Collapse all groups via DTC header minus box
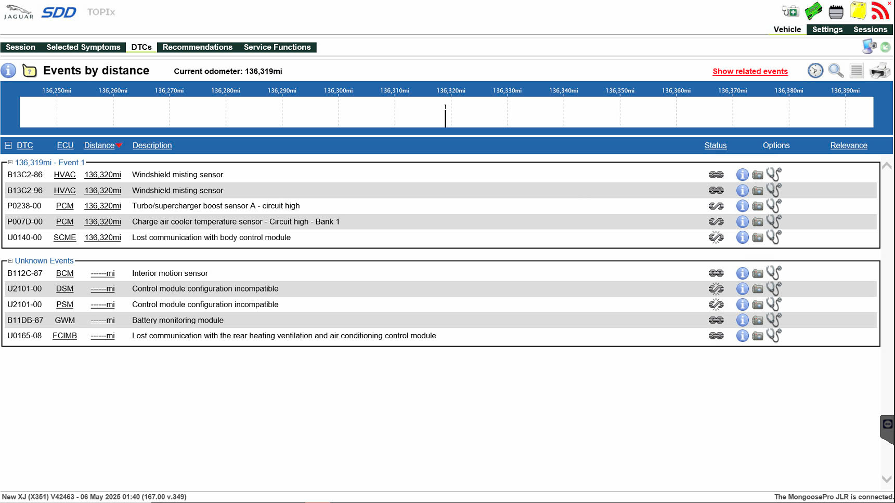The image size is (895, 503). pyautogui.click(x=8, y=145)
